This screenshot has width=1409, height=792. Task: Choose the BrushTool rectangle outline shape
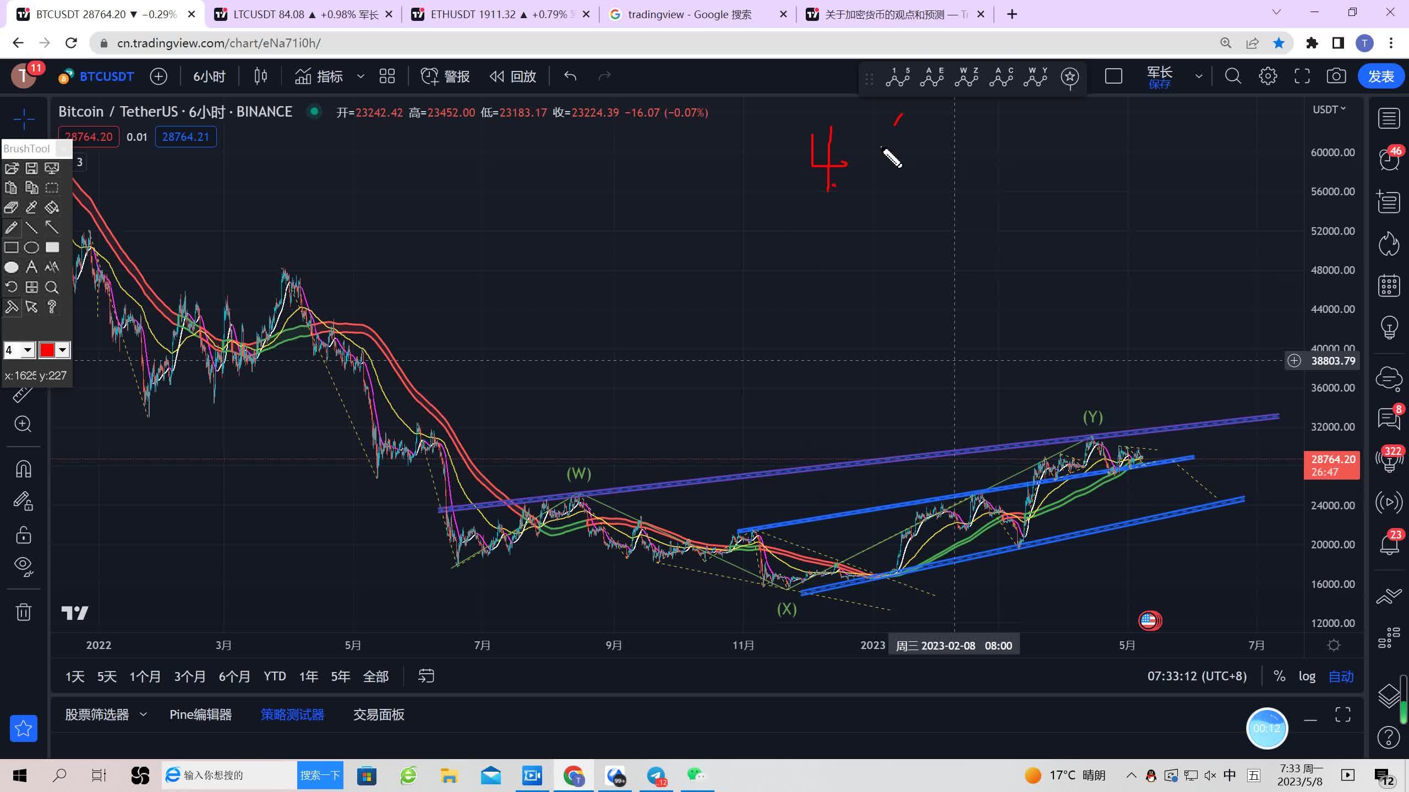(x=12, y=248)
